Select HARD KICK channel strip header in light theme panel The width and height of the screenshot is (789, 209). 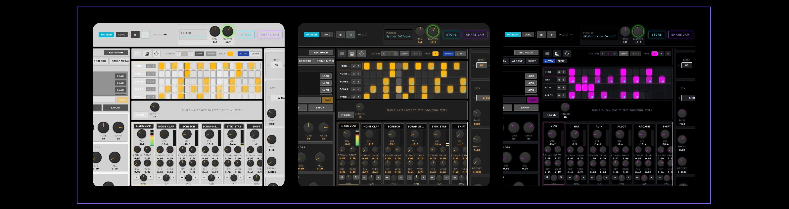pyautogui.click(x=143, y=126)
